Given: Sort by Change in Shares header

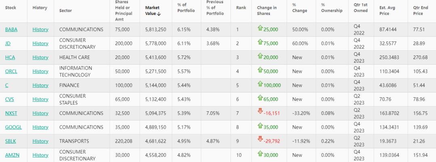Looking at the screenshot, I should coord(267,10).
